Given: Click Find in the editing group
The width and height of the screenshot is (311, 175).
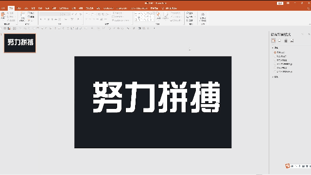Looking at the screenshot, I should click(x=190, y=13).
